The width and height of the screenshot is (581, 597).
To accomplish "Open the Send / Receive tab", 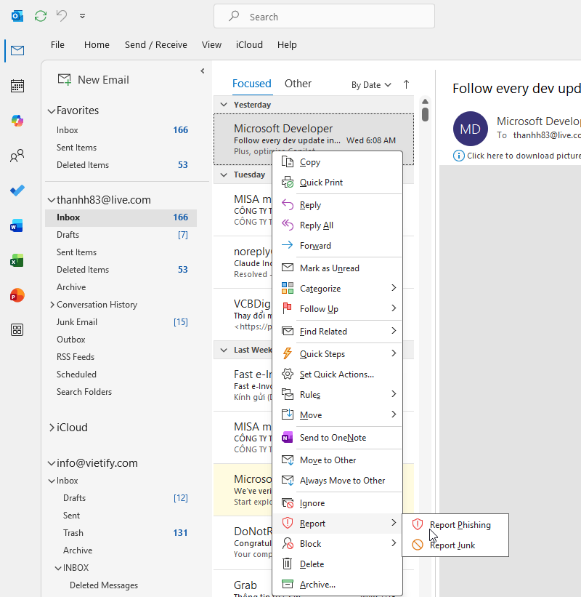I will click(x=156, y=45).
